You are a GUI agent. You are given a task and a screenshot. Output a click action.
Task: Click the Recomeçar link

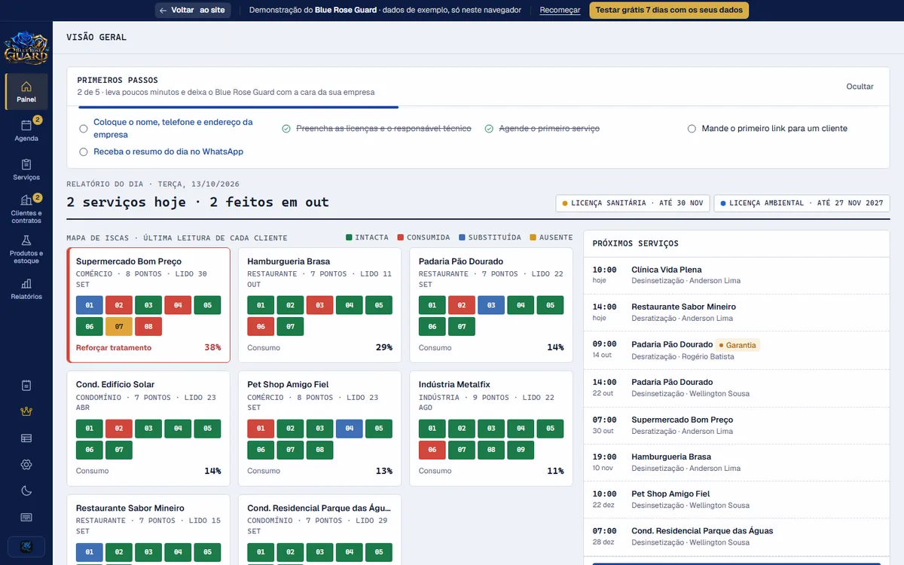[560, 11]
